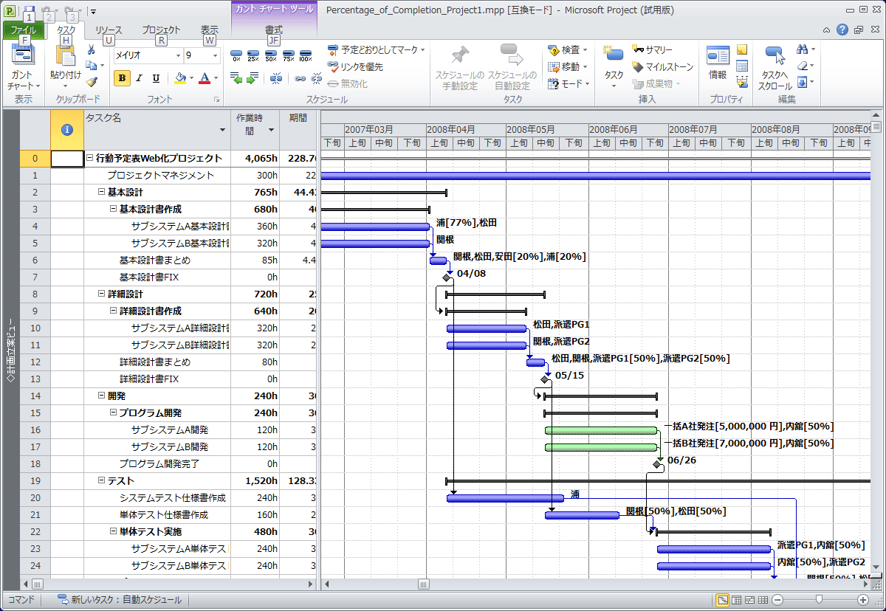Viewport: 886px width, 611px height.
Task: Click the Outdent task green left arrow
Action: coord(236,77)
